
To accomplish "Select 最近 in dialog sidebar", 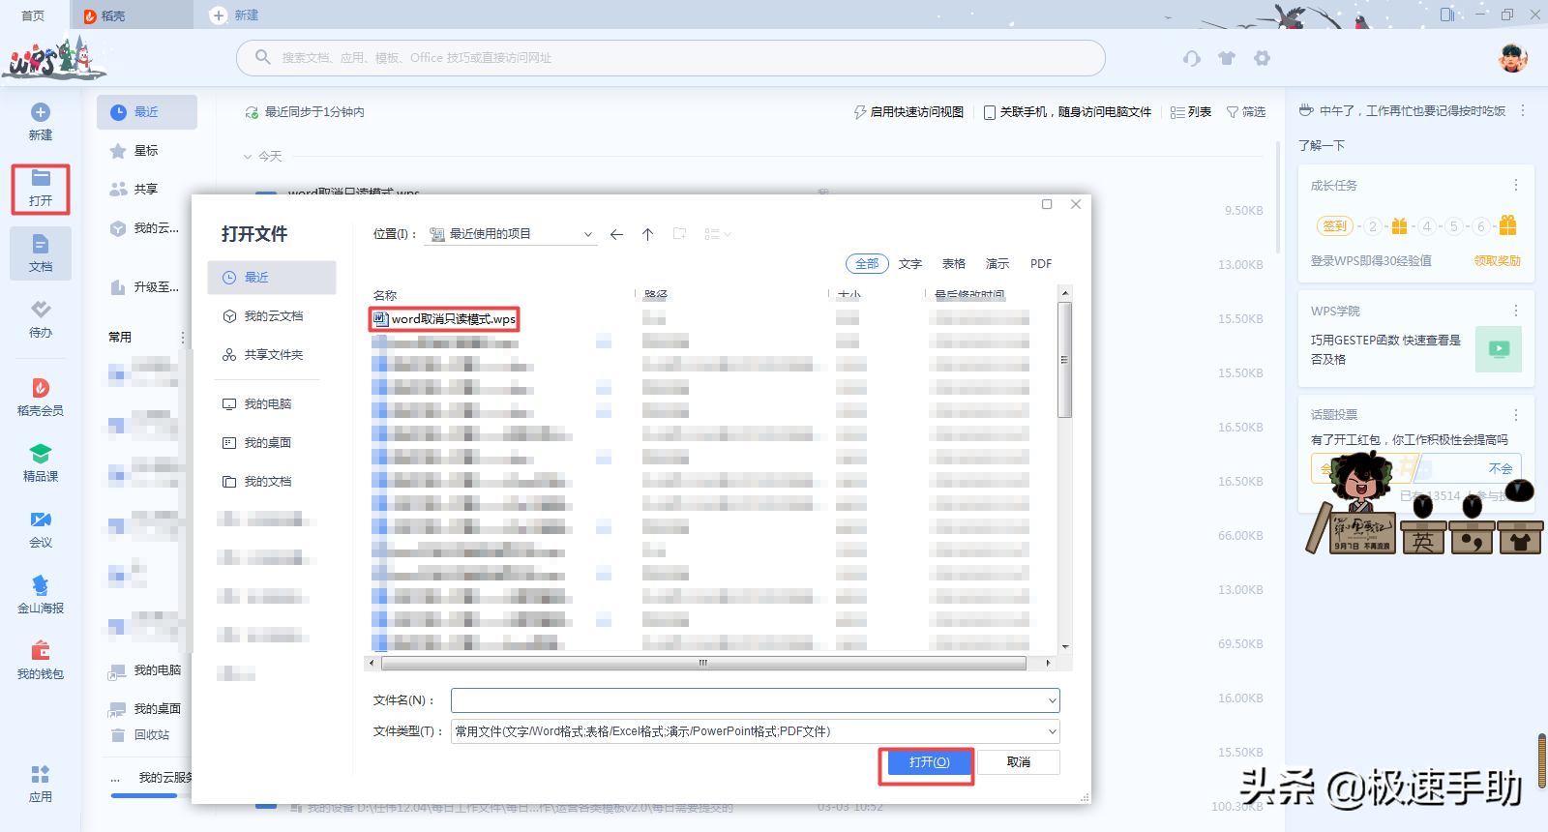I will [x=272, y=278].
